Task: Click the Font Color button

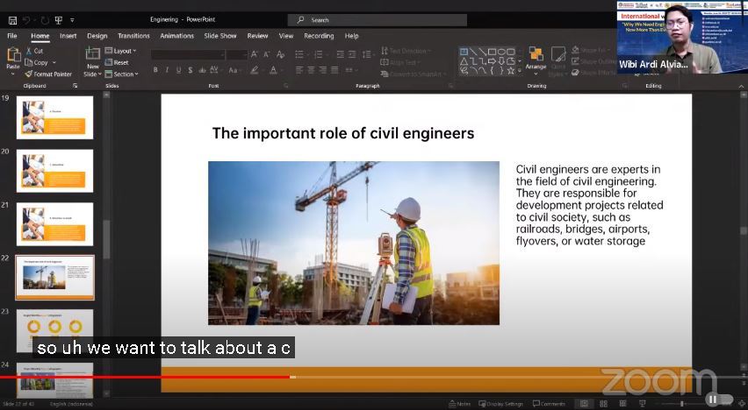Action: coord(273,70)
